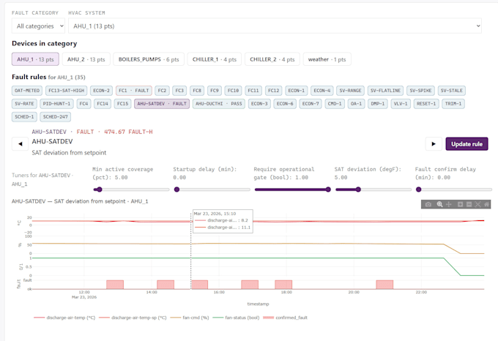Go to previous rule with left arrow
Viewport: 498px width, 341px height.
coord(20,144)
